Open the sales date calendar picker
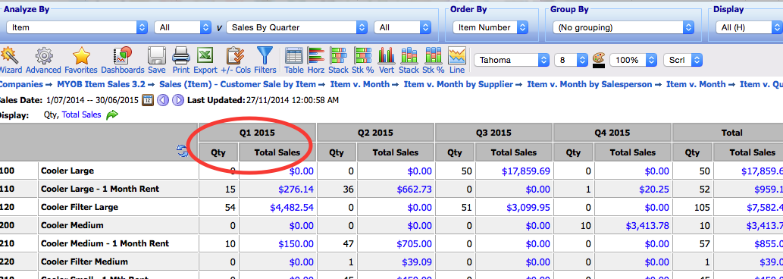The width and height of the screenshot is (783, 279). coord(148,100)
